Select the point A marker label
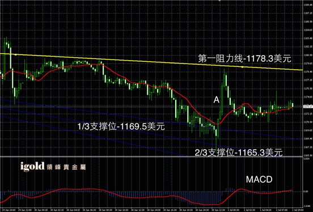The height and width of the screenshot is (212, 313). [217, 100]
